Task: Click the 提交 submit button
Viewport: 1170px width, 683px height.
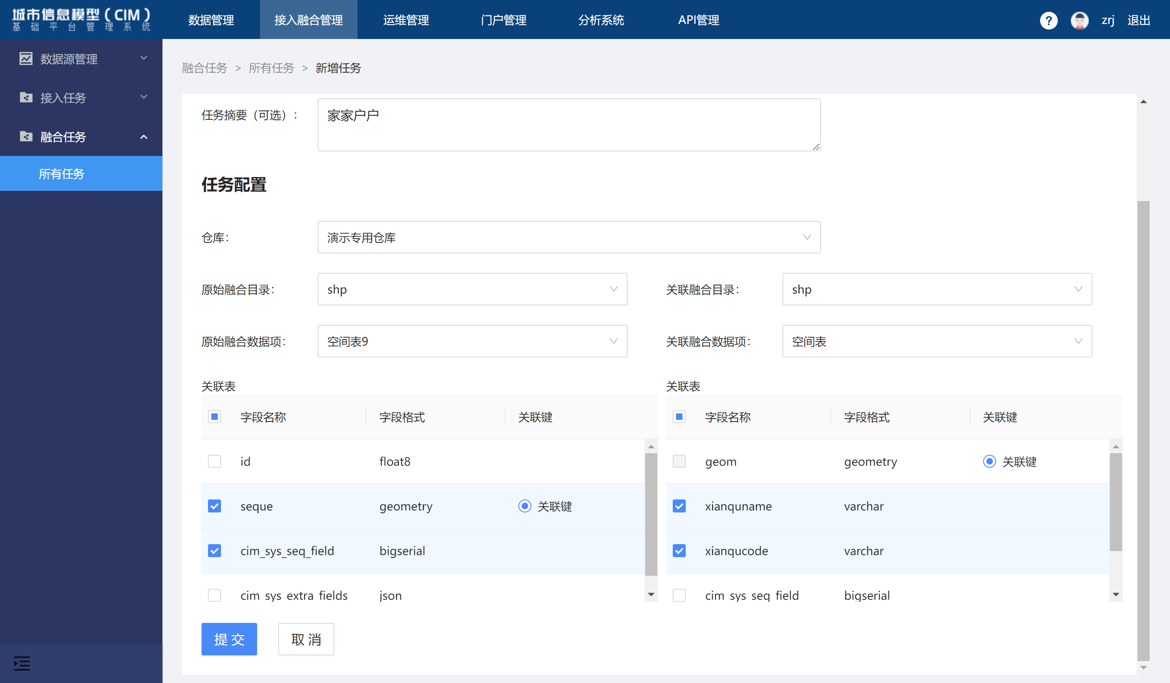Action: tap(229, 639)
